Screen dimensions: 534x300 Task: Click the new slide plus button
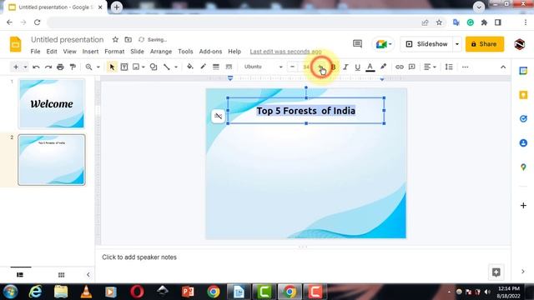16,67
